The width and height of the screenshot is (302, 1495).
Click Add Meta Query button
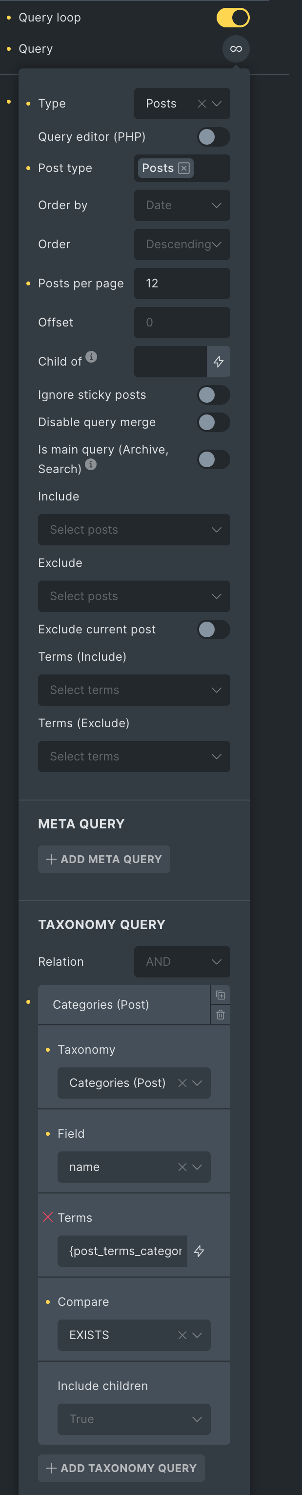104,859
